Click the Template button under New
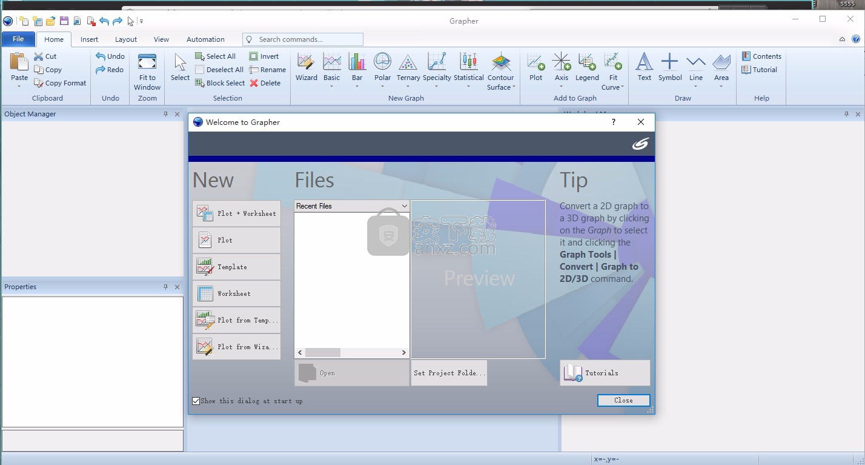Screen dimensions: 865x465 tap(236, 267)
